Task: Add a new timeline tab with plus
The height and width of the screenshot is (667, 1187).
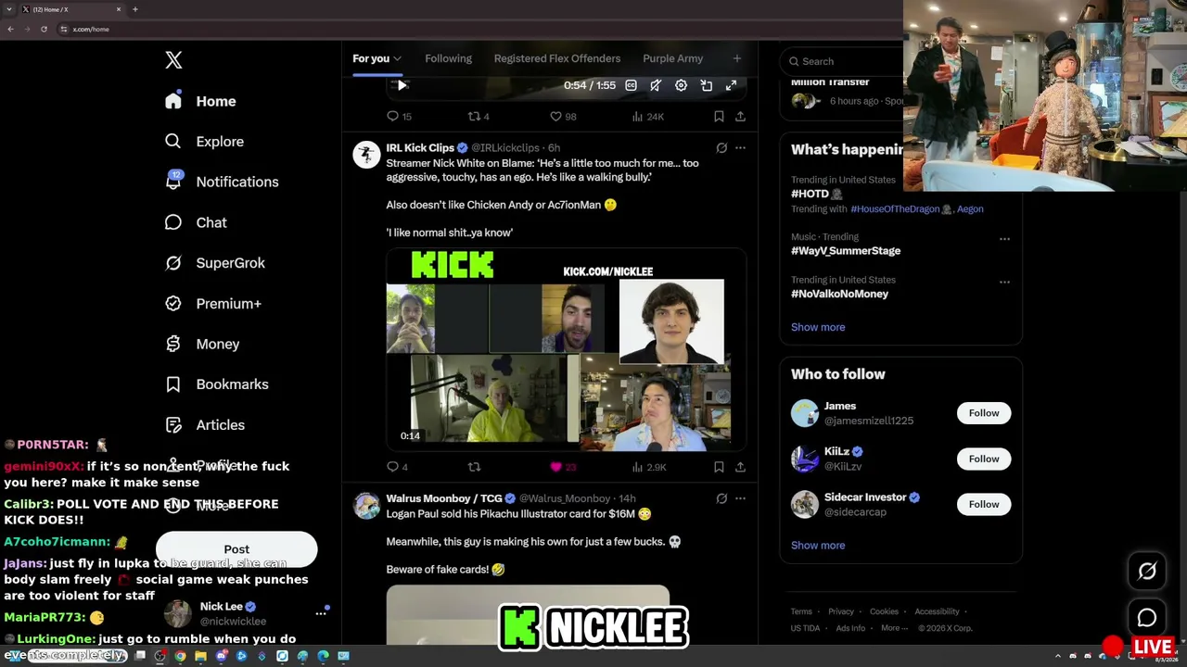Action: (737, 58)
